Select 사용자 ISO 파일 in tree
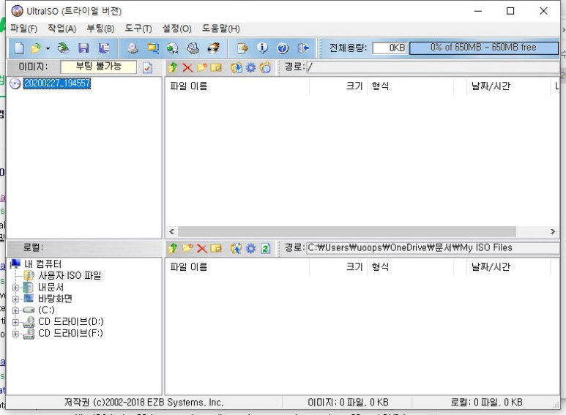This screenshot has width=566, height=415. click(70, 275)
